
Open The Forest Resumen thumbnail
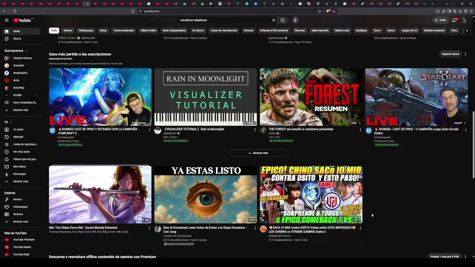pyautogui.click(x=311, y=97)
